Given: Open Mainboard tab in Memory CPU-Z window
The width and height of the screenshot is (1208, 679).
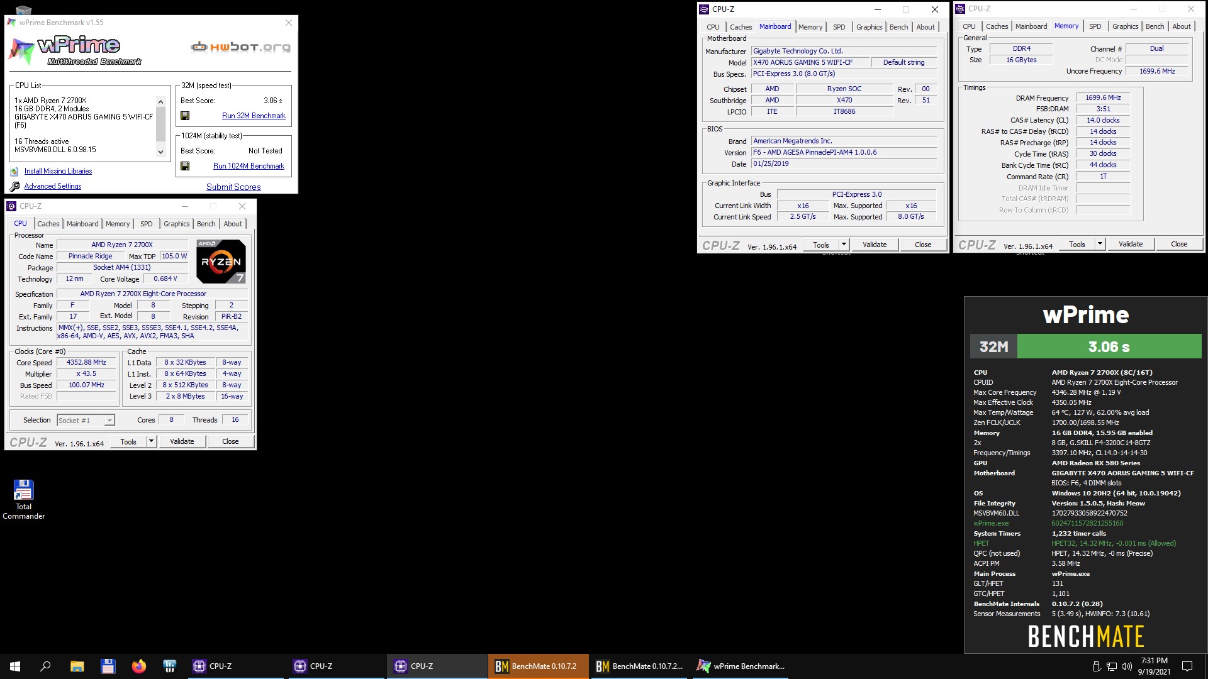Looking at the screenshot, I should (1031, 26).
